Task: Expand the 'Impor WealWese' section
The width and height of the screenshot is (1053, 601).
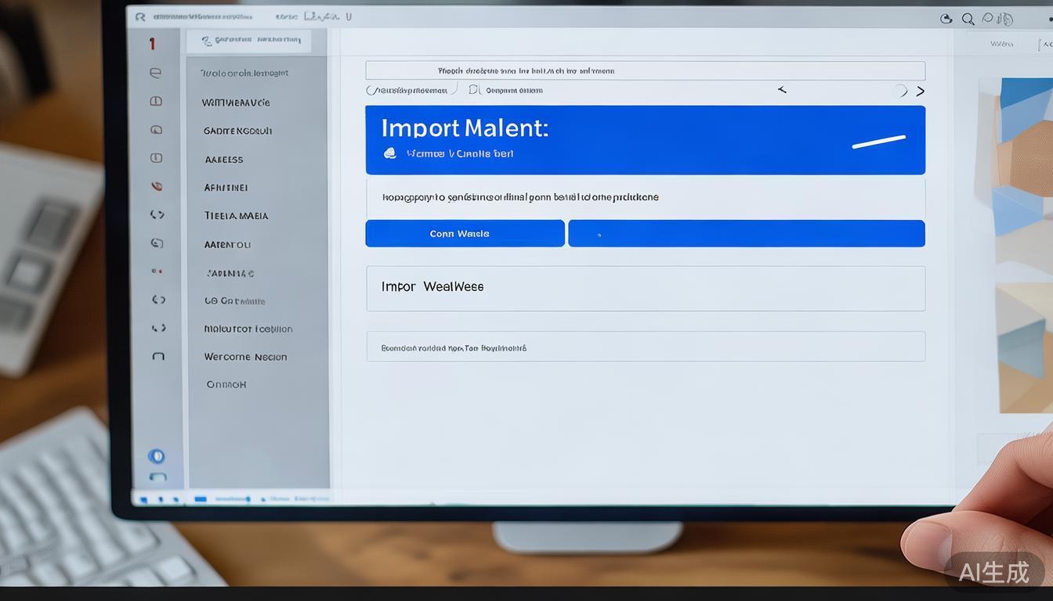Action: [x=645, y=288]
